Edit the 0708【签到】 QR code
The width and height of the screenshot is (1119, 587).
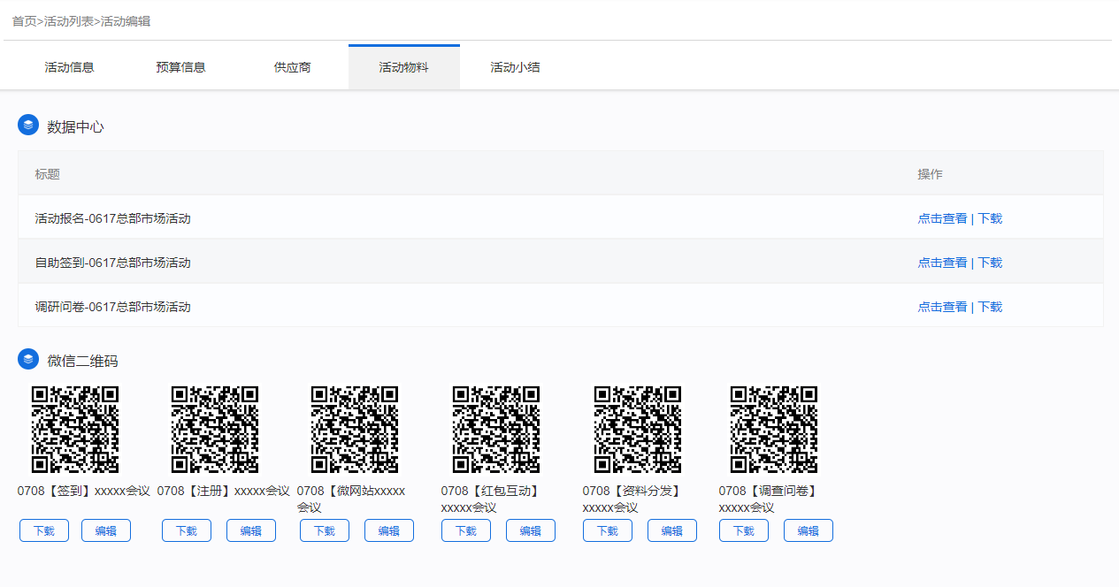[106, 530]
